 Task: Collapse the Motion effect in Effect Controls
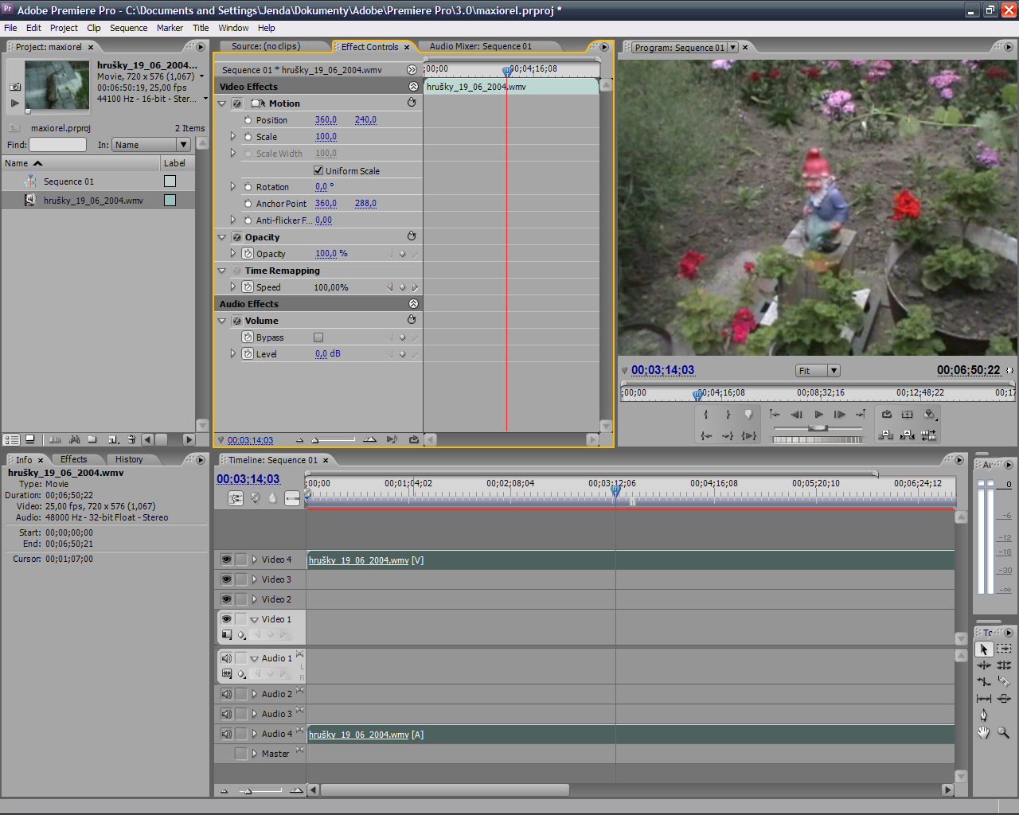click(x=221, y=103)
